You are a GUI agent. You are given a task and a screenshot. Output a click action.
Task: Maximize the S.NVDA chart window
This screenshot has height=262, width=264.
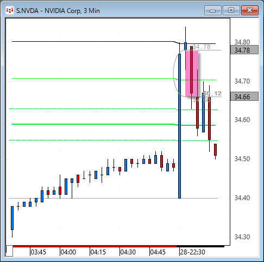tap(231, 10)
